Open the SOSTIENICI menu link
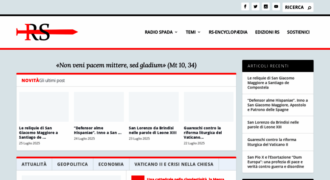The height and width of the screenshot is (180, 330). (298, 32)
